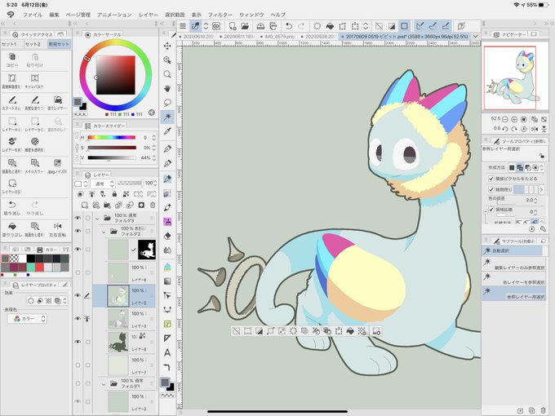
Task: Toggle visibility of the black silhouette layer レイヤー8
Action: coord(78,342)
